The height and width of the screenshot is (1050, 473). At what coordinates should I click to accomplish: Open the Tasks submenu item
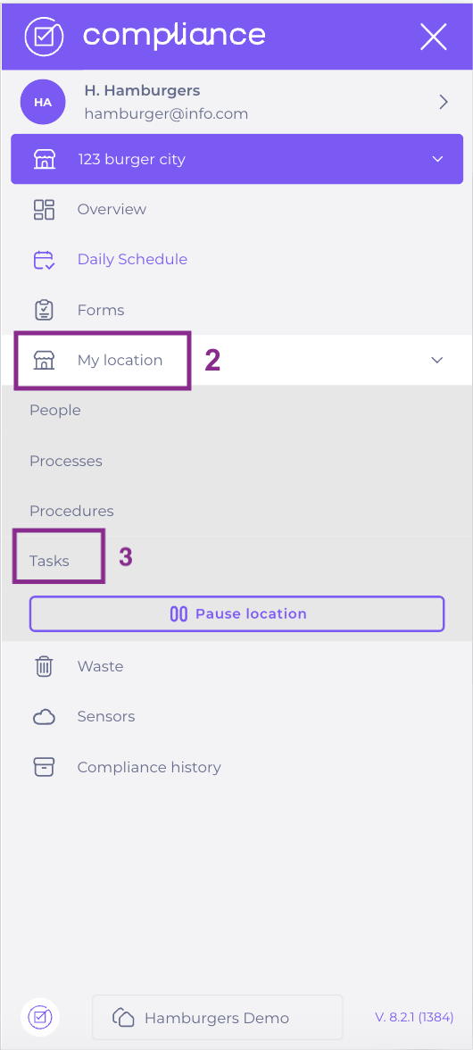pos(49,561)
